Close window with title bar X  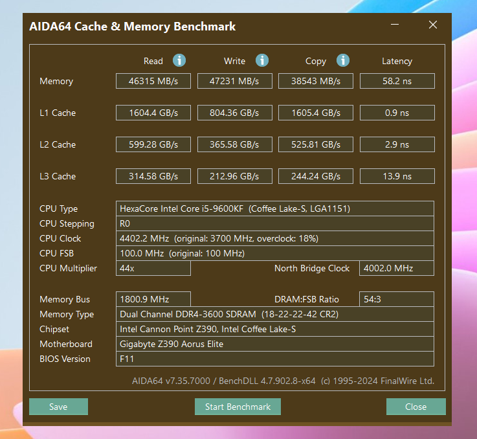(433, 25)
